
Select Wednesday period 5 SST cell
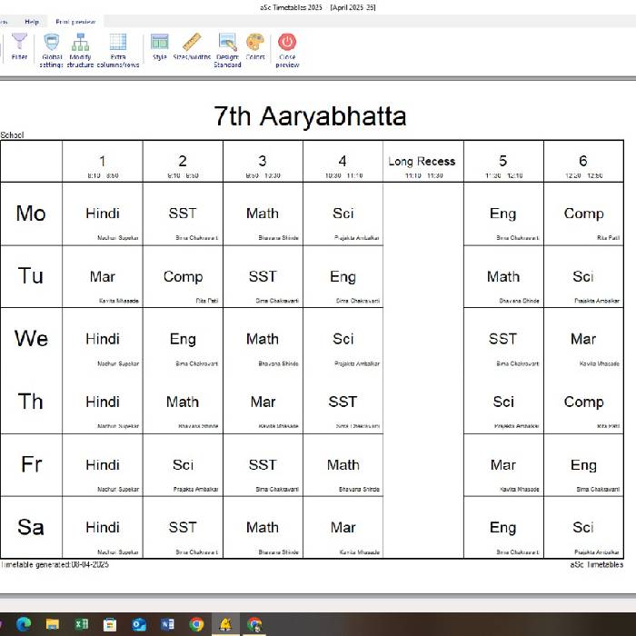[503, 339]
